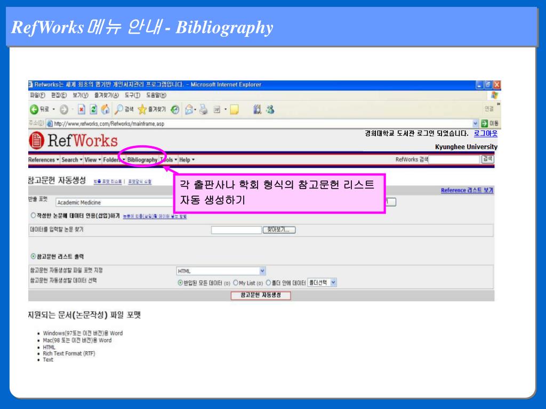Click the Reference 리스트 보기 link

pos(467,190)
